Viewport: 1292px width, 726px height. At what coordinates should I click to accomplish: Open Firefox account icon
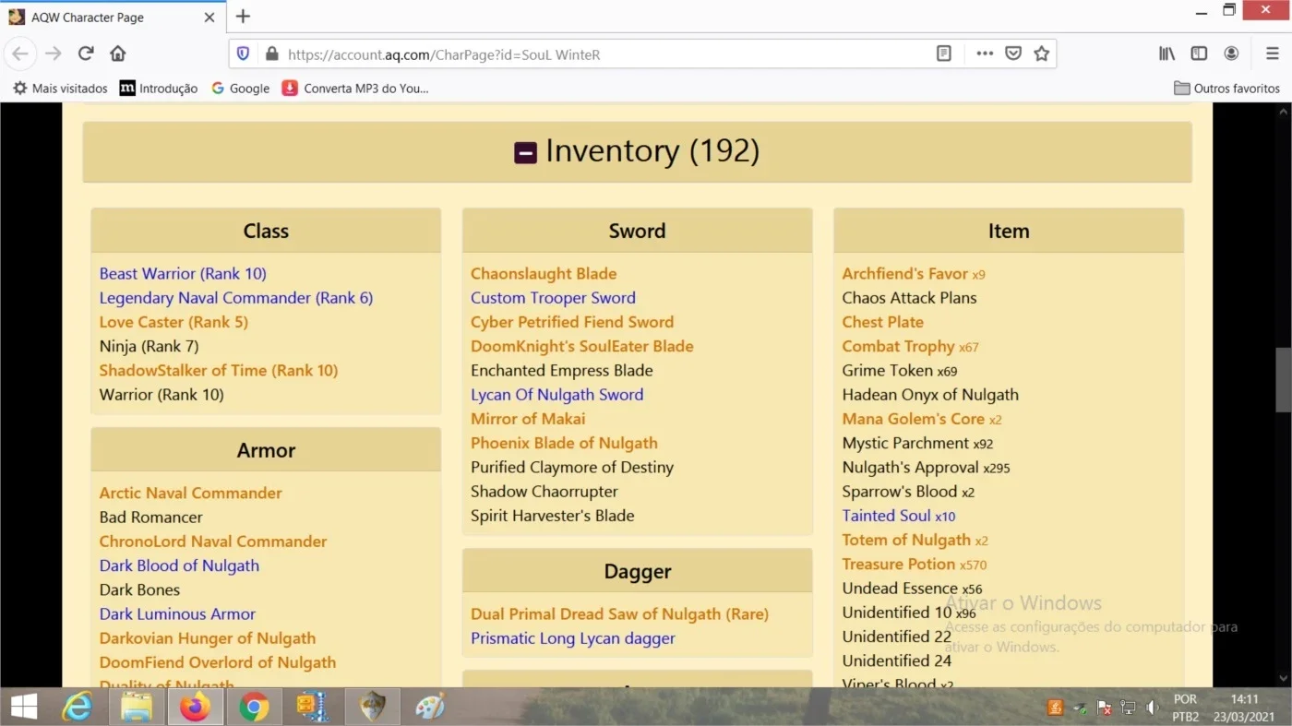coord(1231,54)
